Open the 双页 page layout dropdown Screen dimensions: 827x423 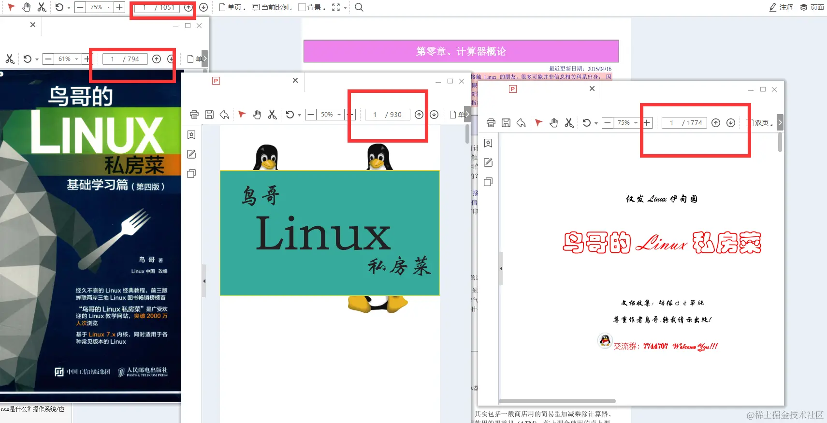(x=760, y=123)
